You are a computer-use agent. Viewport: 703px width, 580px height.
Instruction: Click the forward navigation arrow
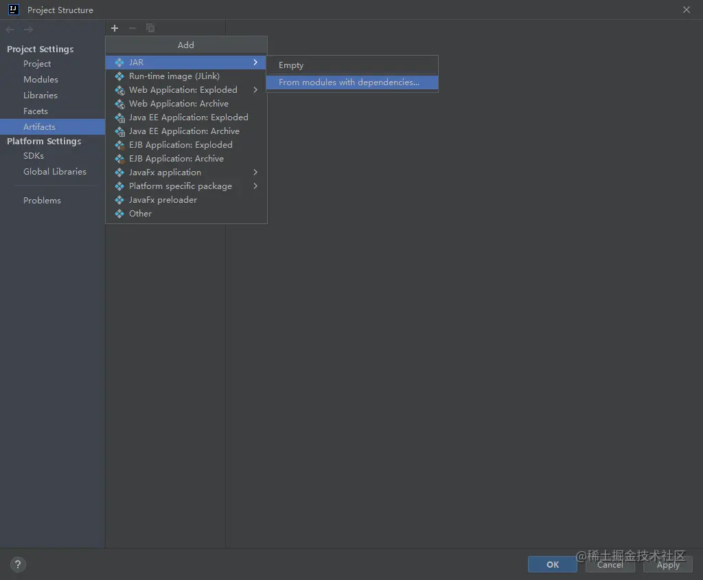28,30
